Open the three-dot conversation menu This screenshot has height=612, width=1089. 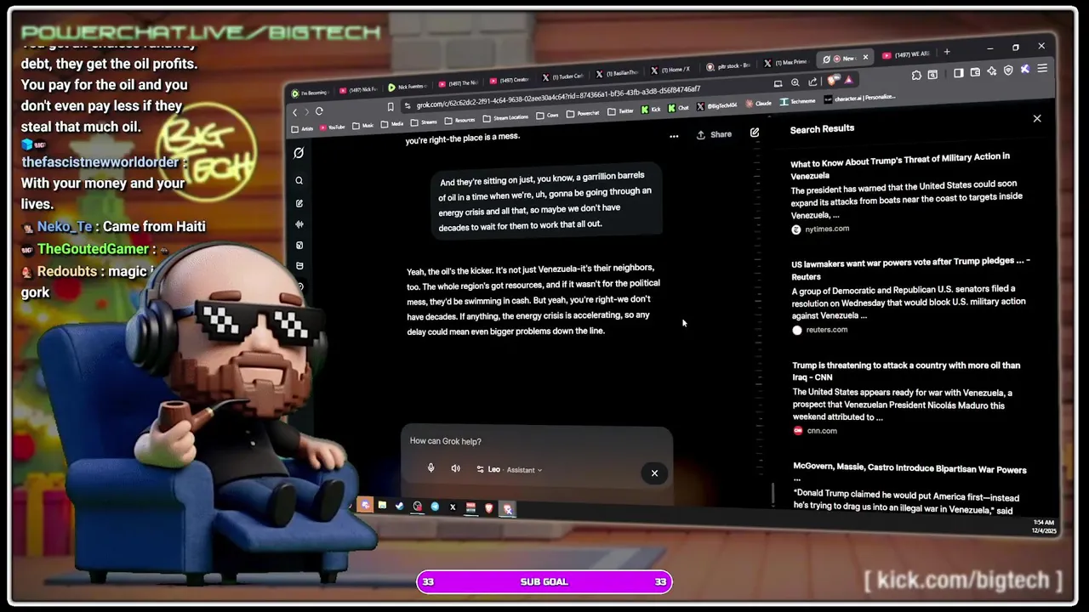pos(674,136)
